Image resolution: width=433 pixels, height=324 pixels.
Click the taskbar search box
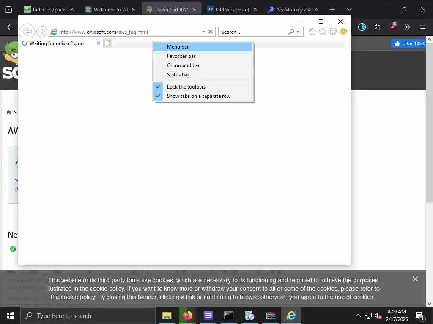pyautogui.click(x=88, y=316)
